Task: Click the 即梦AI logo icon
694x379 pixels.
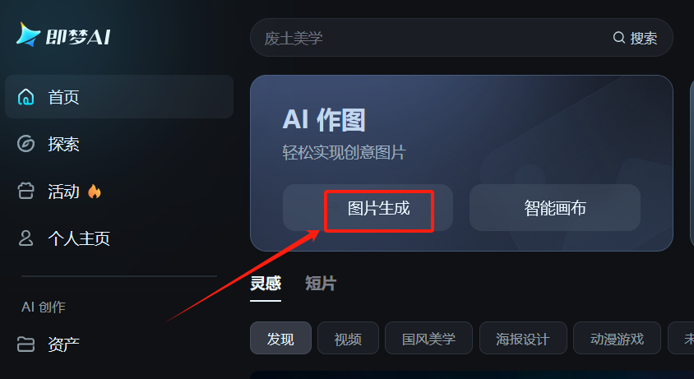Action: point(29,35)
